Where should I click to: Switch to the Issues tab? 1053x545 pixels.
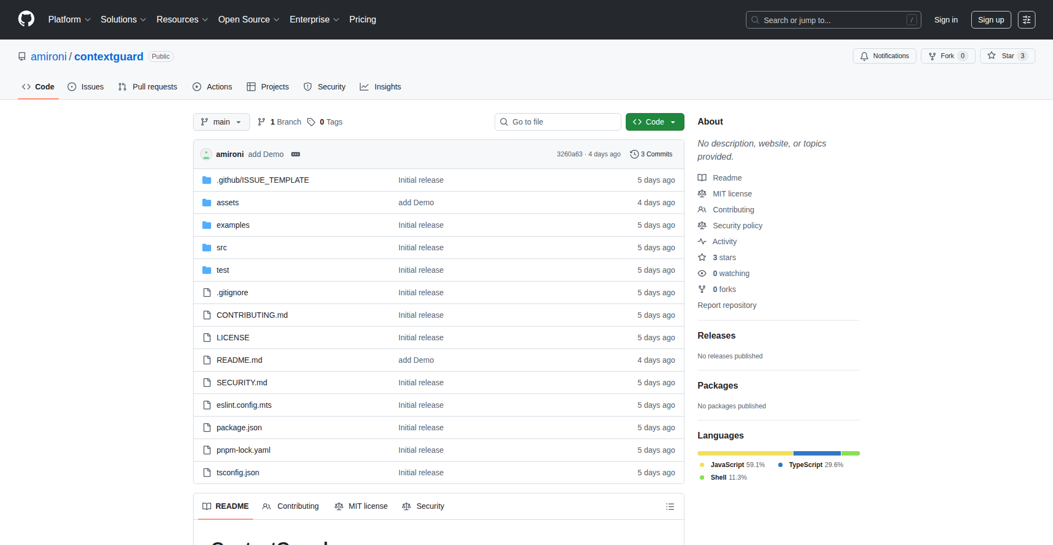(86, 87)
